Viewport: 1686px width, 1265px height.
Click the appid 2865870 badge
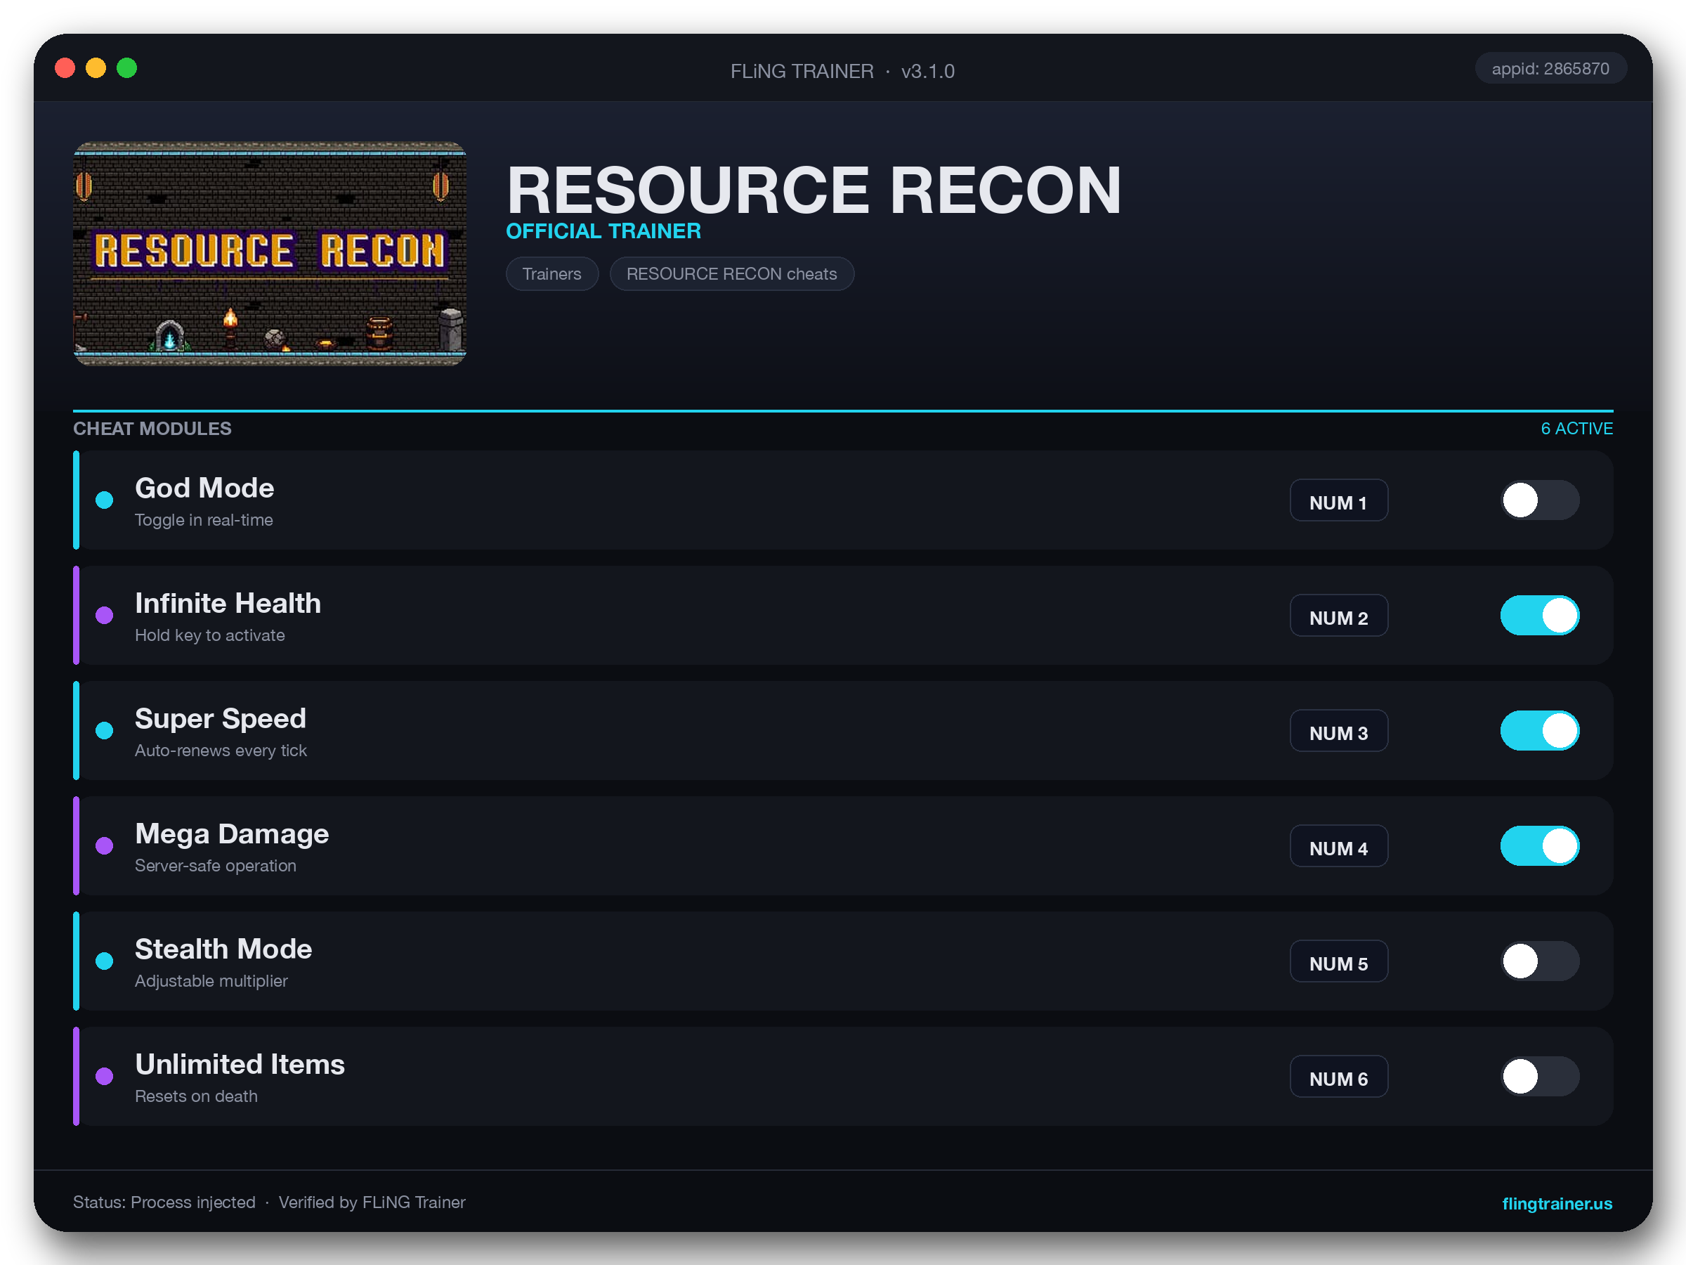click(1550, 69)
